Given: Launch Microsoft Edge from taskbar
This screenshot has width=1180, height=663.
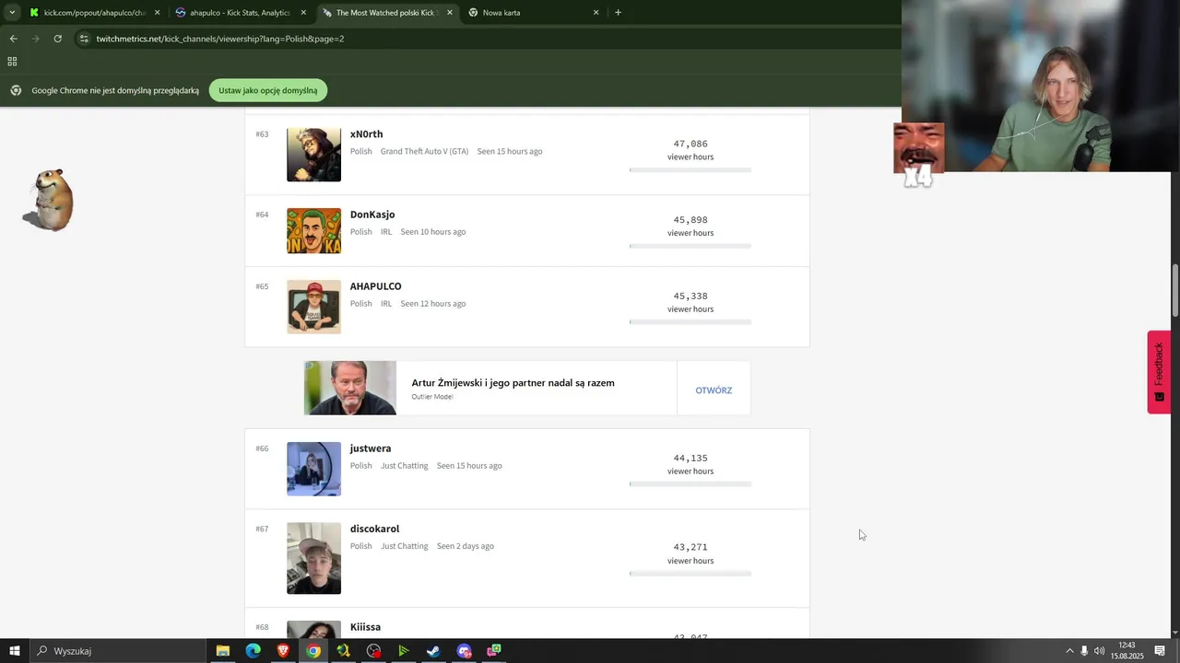Looking at the screenshot, I should click(x=253, y=651).
